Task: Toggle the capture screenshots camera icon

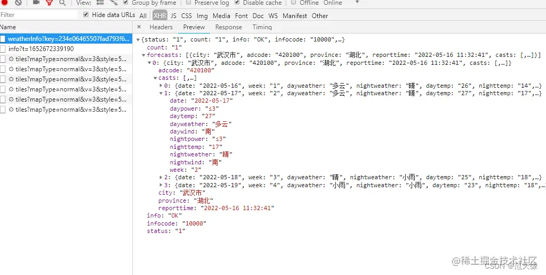Action: (x=36, y=2)
